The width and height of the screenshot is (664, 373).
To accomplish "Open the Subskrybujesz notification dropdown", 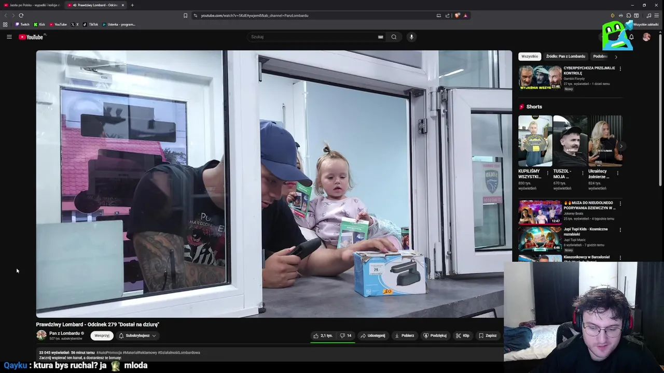I will point(137,336).
